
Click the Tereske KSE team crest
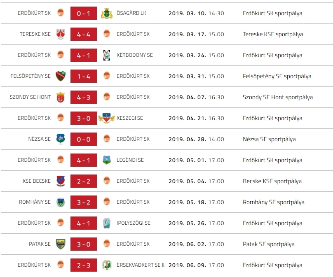pyautogui.click(x=61, y=34)
